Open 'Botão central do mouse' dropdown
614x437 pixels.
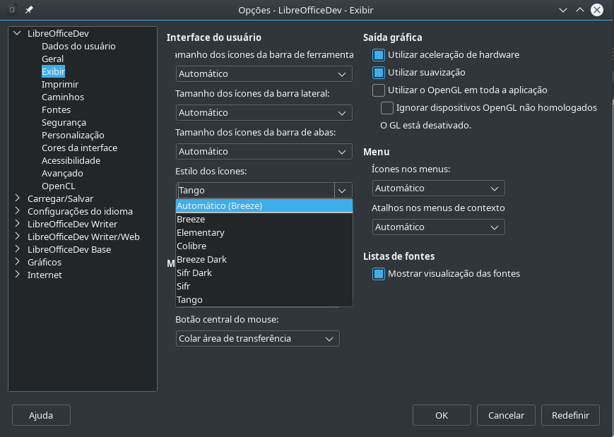[x=258, y=338]
